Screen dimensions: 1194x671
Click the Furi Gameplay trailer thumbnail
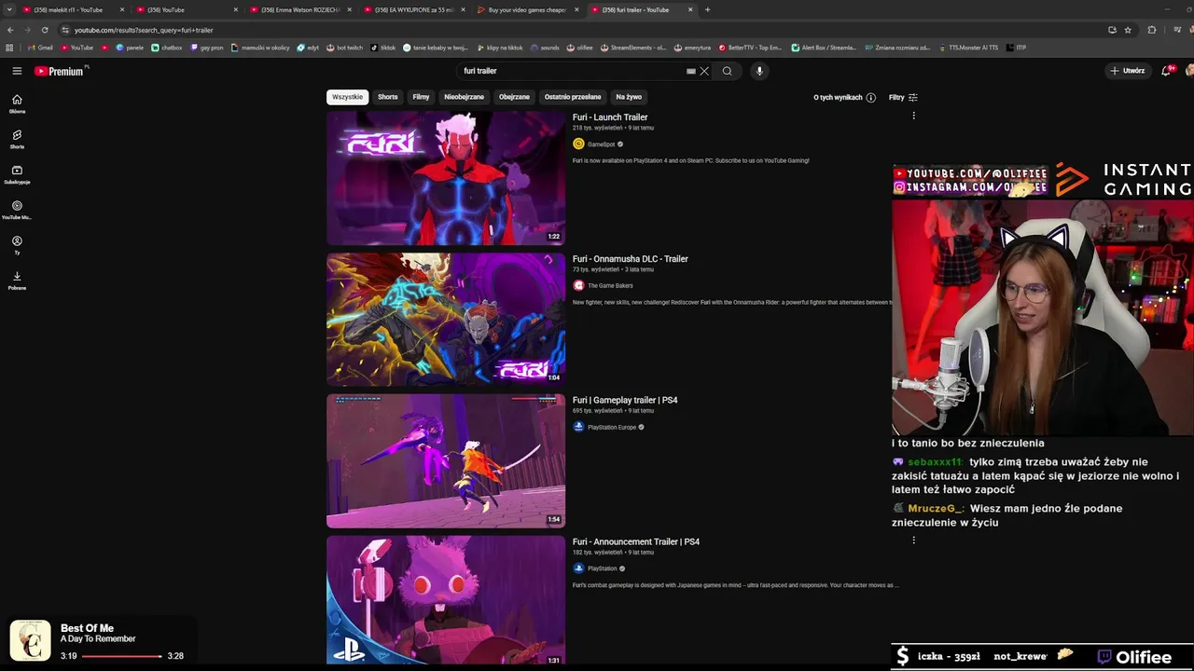tap(446, 461)
